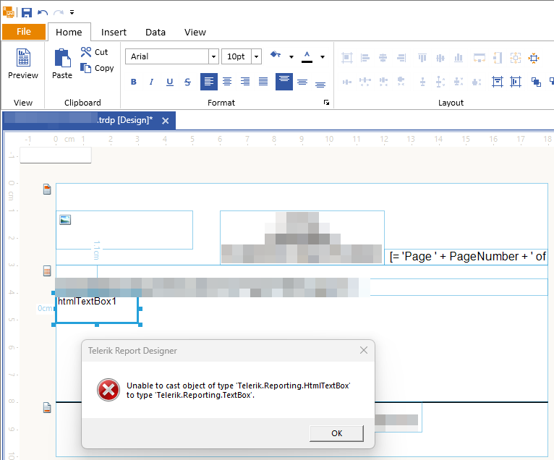The width and height of the screenshot is (554, 460).
Task: Toggle Underline formatting
Action: coord(170,82)
